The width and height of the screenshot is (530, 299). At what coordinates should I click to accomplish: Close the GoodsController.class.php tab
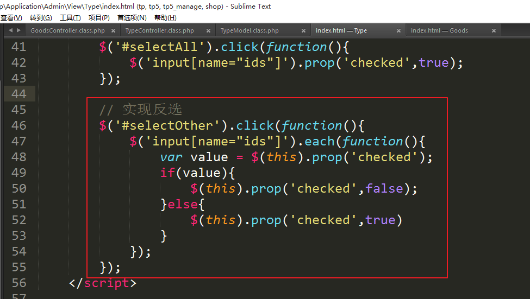point(114,31)
